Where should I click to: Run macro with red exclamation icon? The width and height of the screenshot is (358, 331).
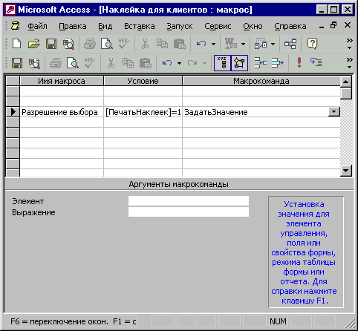coord(299,63)
